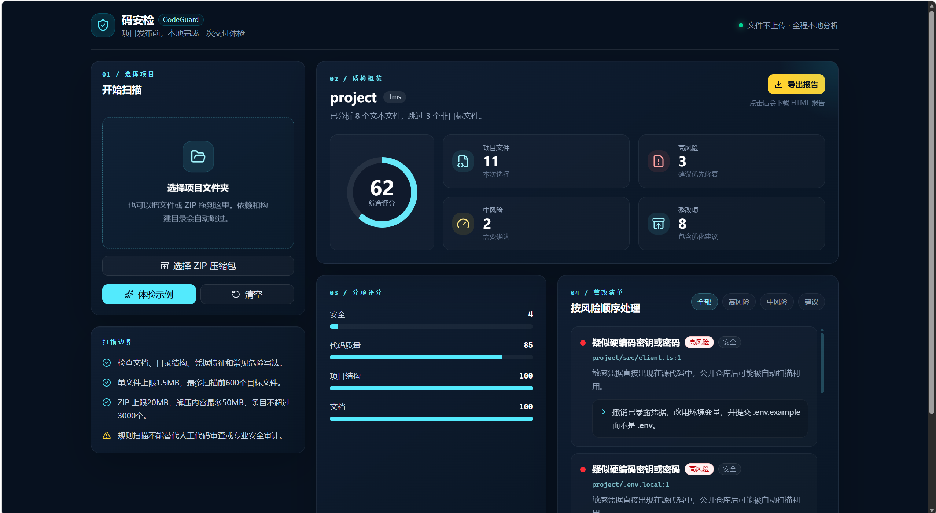The width and height of the screenshot is (936, 513).
Task: Click the project/.env.local:1 file path
Action: click(x=630, y=484)
